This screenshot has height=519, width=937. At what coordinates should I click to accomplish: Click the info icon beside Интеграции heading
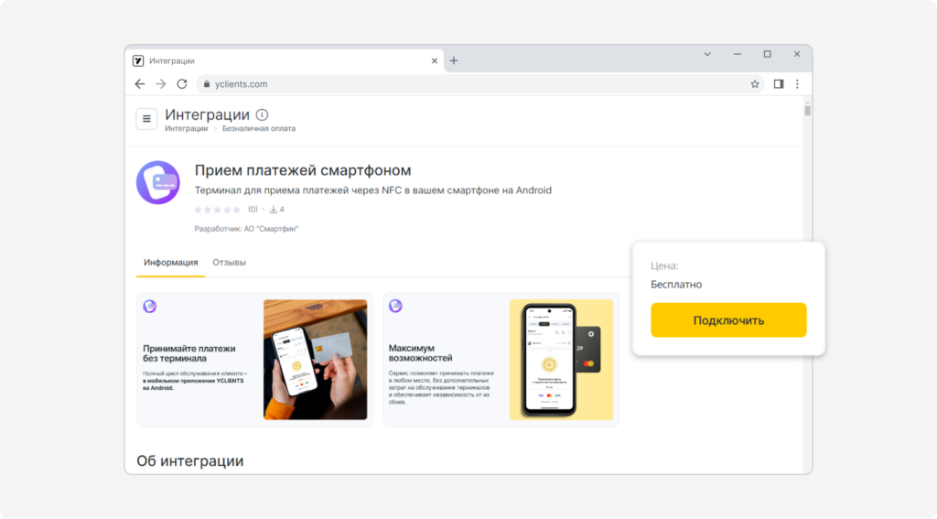(x=262, y=114)
